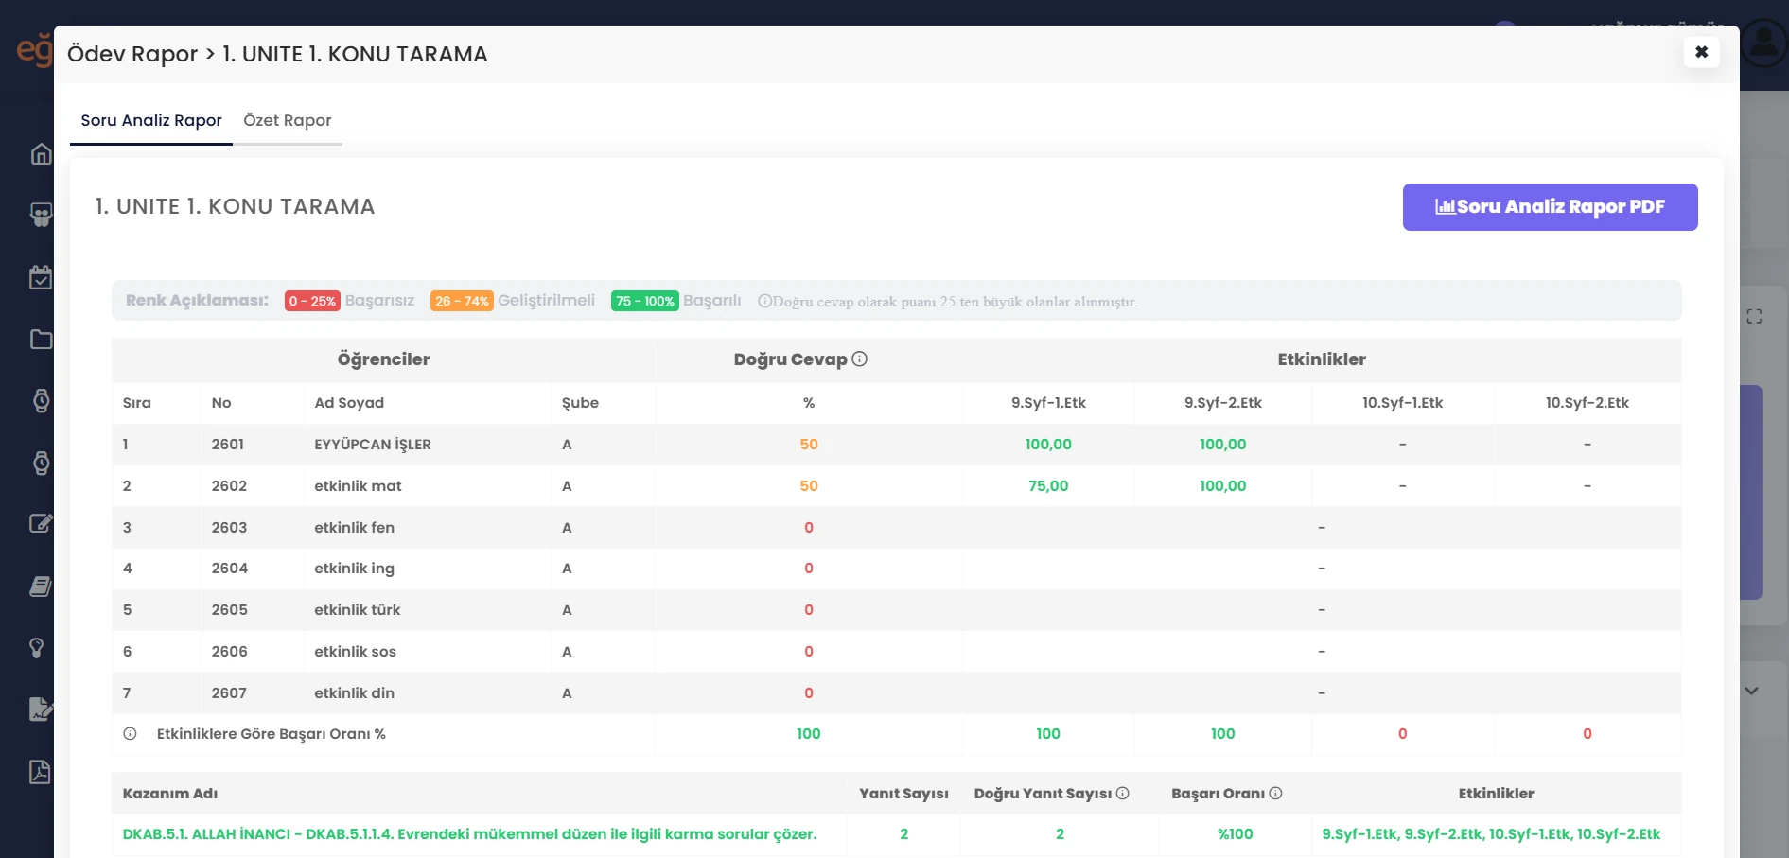Click the 75,00 score for etkinlik mat
The image size is (1789, 858).
point(1048,486)
